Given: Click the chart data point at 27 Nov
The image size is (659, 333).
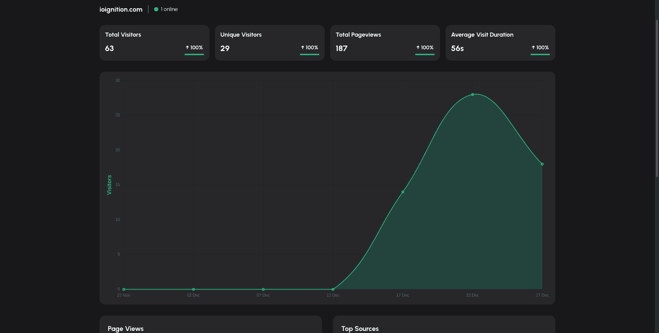Looking at the screenshot, I should [124, 289].
